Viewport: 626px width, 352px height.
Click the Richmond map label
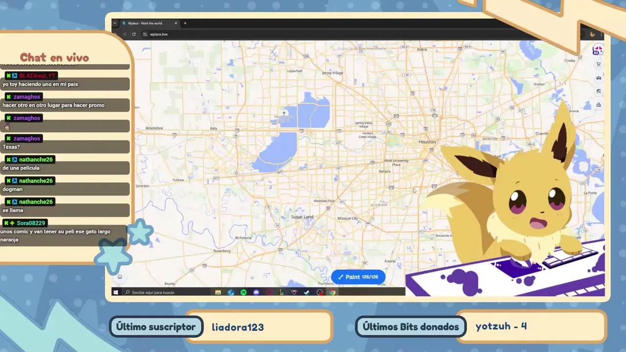pyautogui.click(x=243, y=238)
